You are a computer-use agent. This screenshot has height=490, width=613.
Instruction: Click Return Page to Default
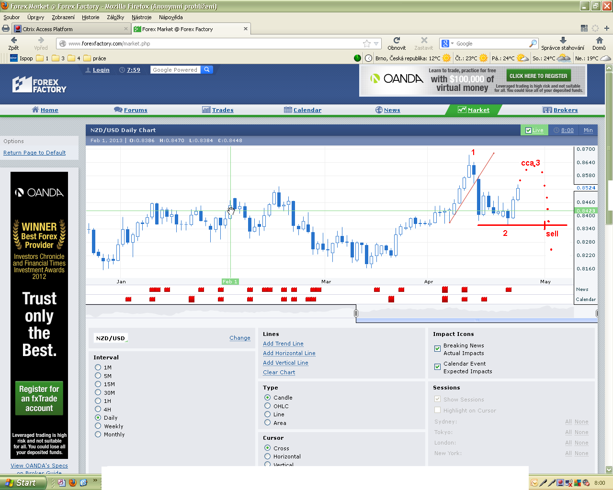click(x=34, y=153)
